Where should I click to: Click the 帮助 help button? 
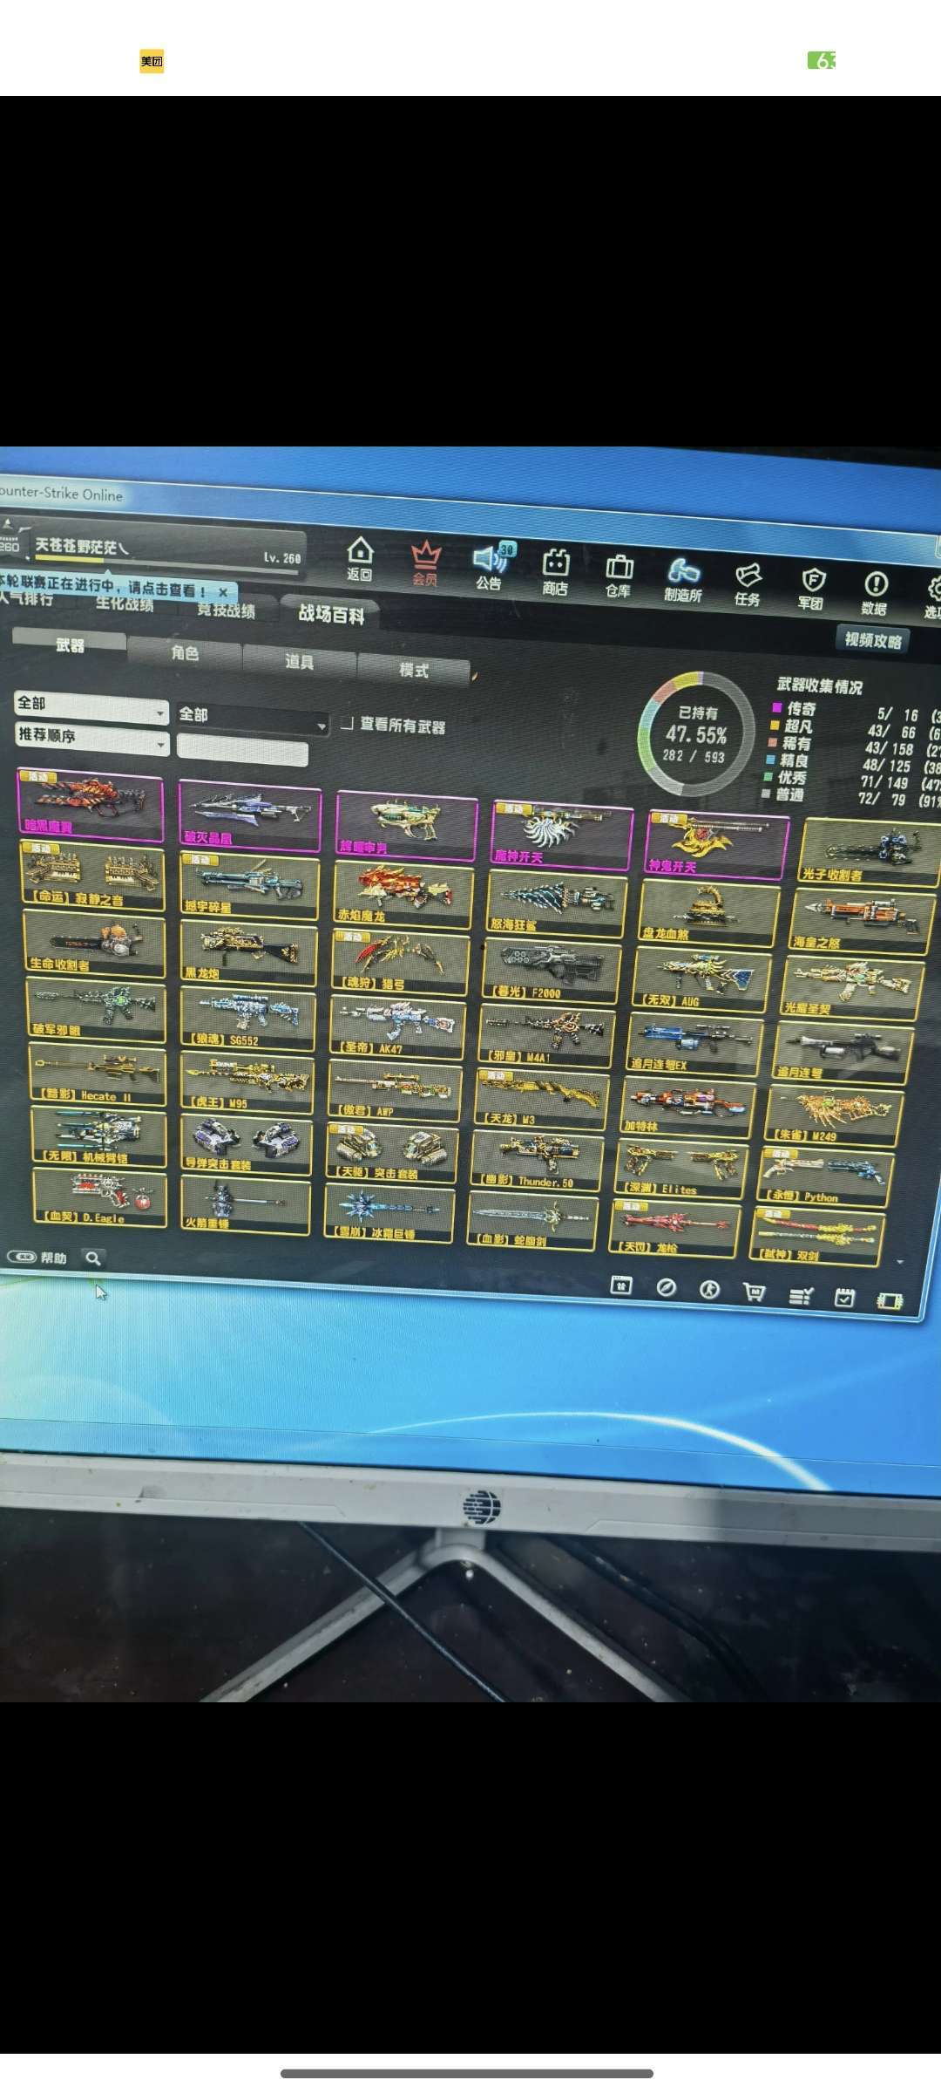37,1257
